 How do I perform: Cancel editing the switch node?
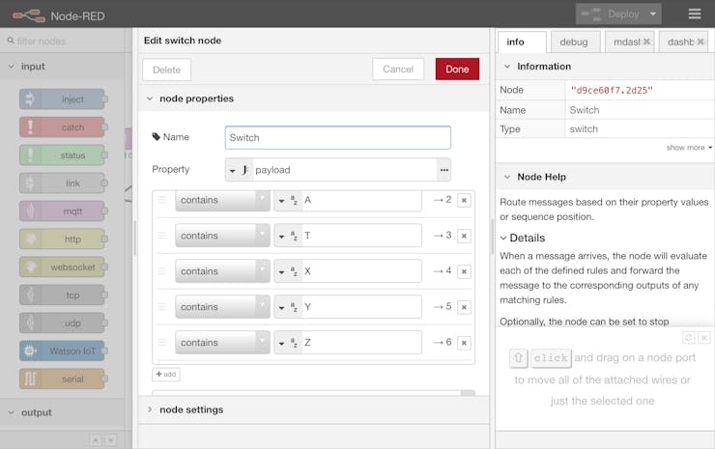398,70
